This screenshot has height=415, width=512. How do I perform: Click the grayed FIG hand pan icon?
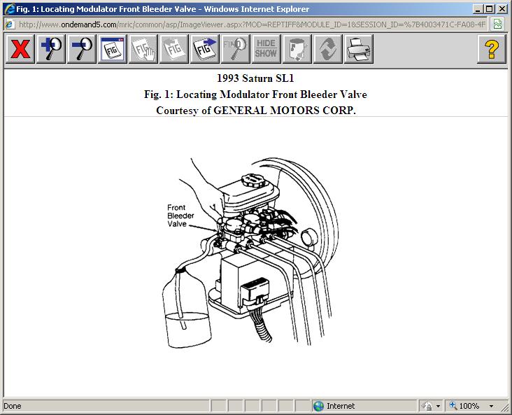click(x=143, y=49)
